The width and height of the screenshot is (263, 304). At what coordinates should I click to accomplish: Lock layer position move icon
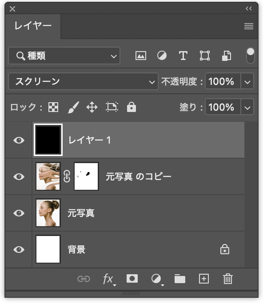(x=92, y=107)
